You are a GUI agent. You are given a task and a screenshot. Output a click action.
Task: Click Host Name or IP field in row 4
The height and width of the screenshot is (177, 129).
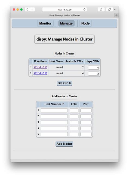point(54,128)
